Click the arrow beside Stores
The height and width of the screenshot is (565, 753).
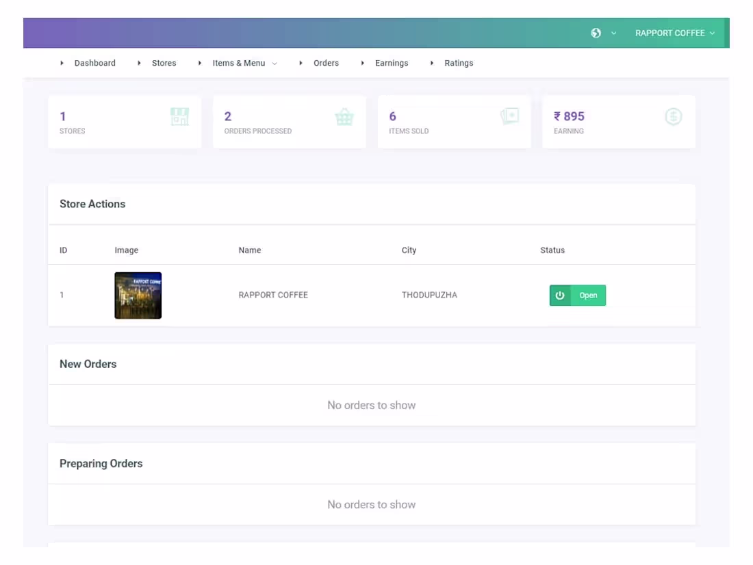pos(139,63)
